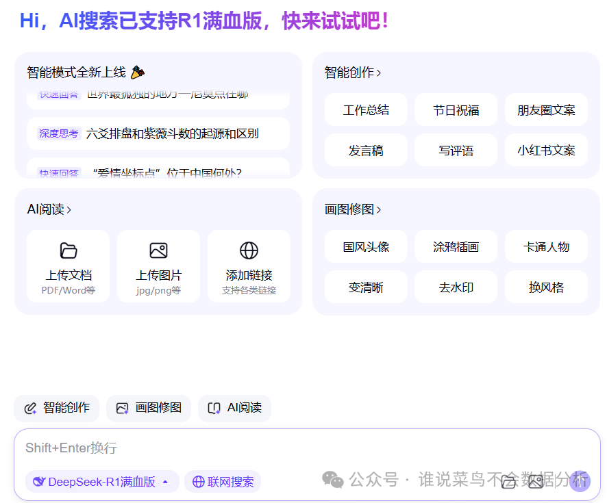Open the 小红书文案 template
The image size is (607, 503).
[546, 151]
